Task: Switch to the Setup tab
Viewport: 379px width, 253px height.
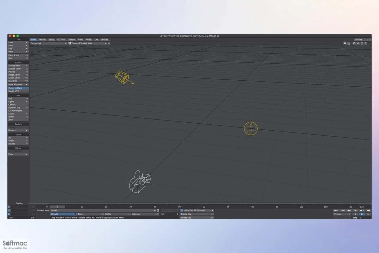Action: pyautogui.click(x=51, y=40)
